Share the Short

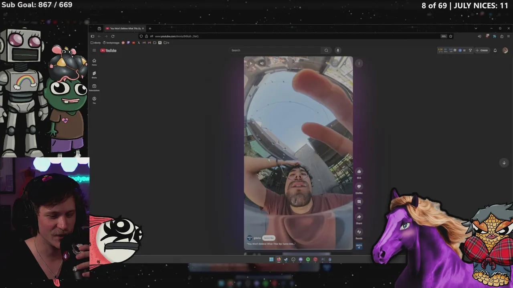click(x=359, y=218)
